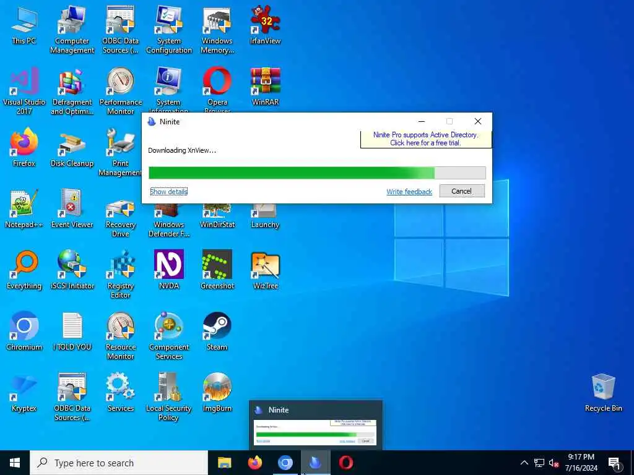Viewport: 634px width, 475px height.
Task: Click the Type here to search box
Action: pos(119,463)
